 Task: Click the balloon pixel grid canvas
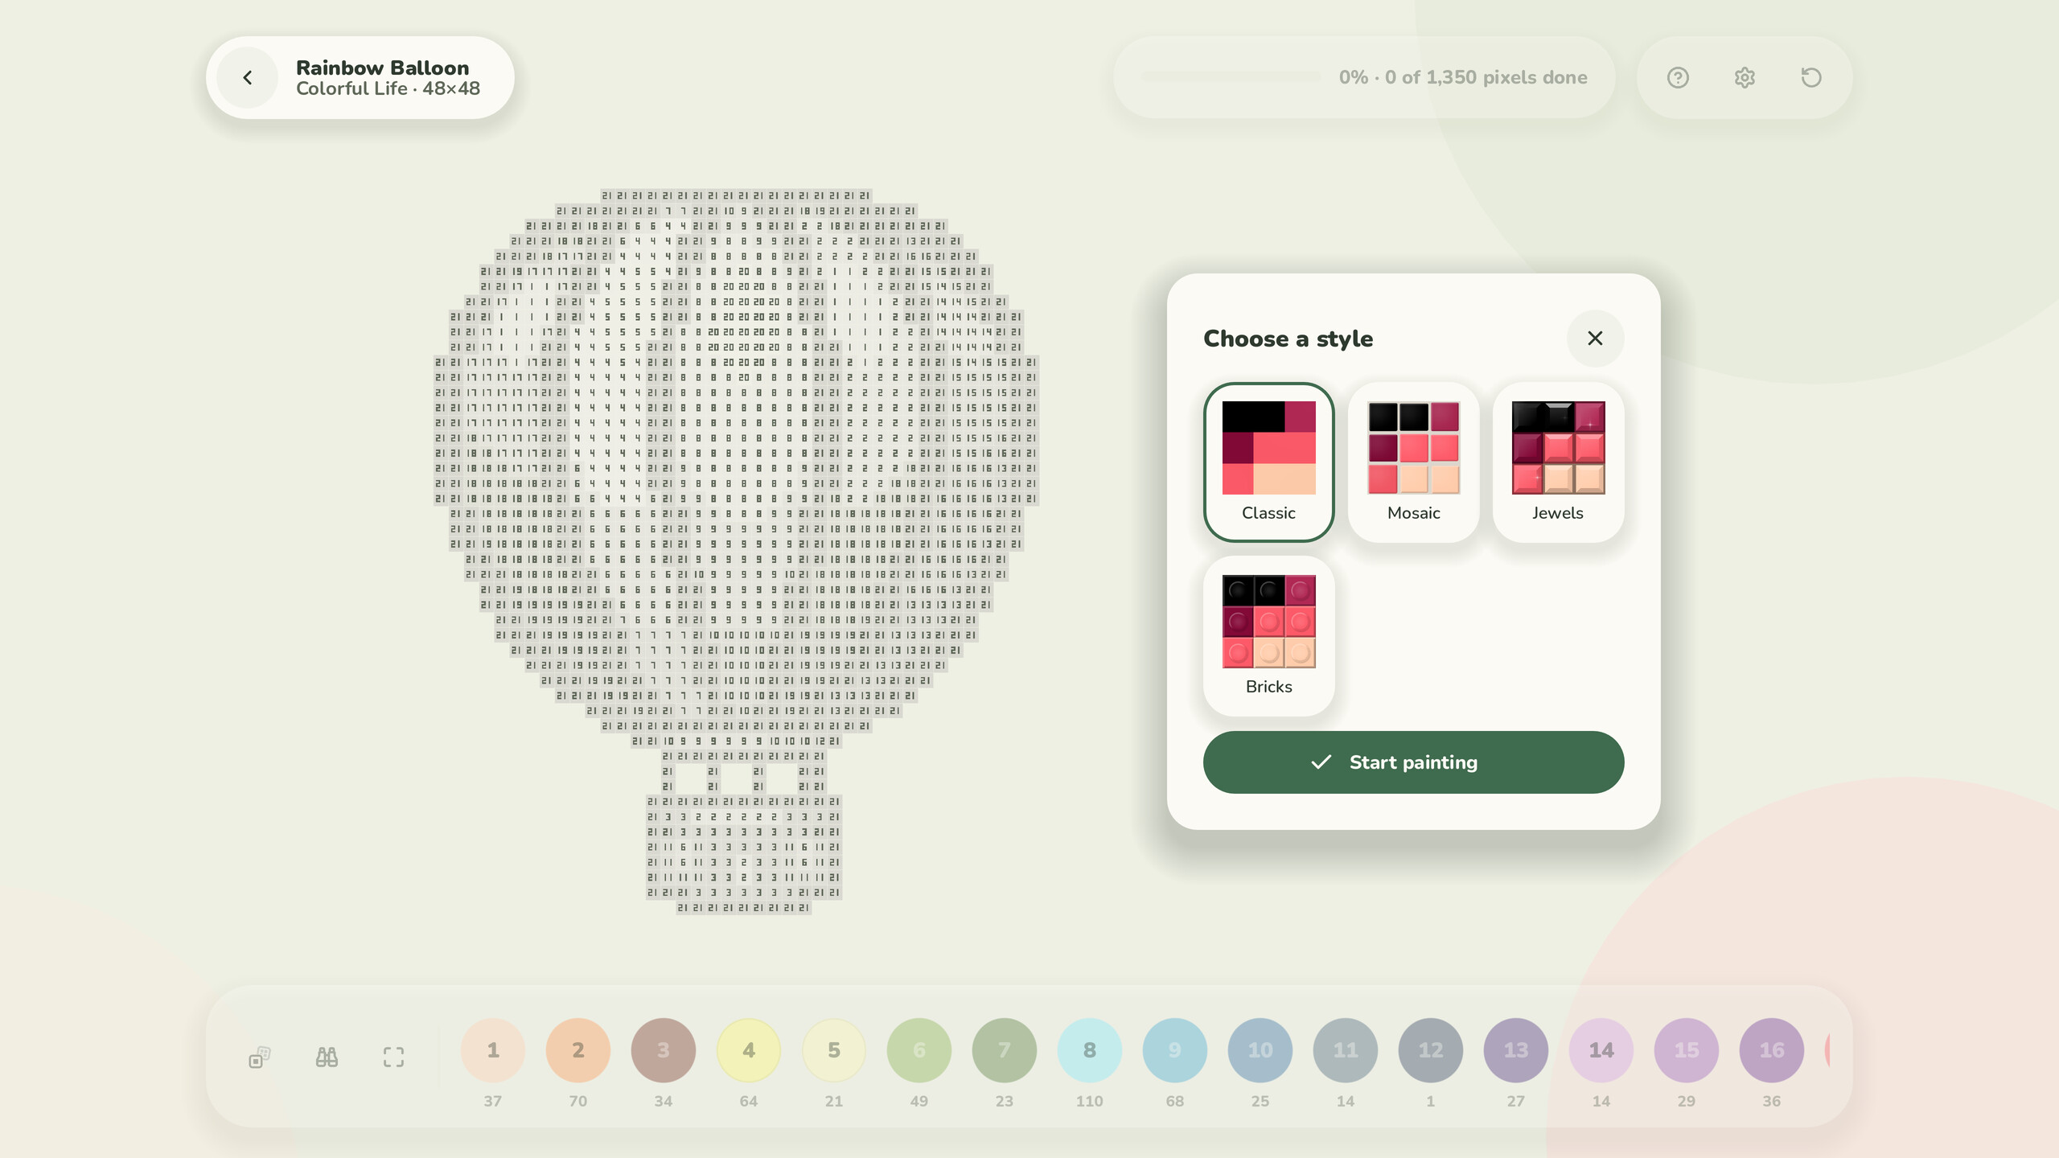pyautogui.click(x=737, y=552)
